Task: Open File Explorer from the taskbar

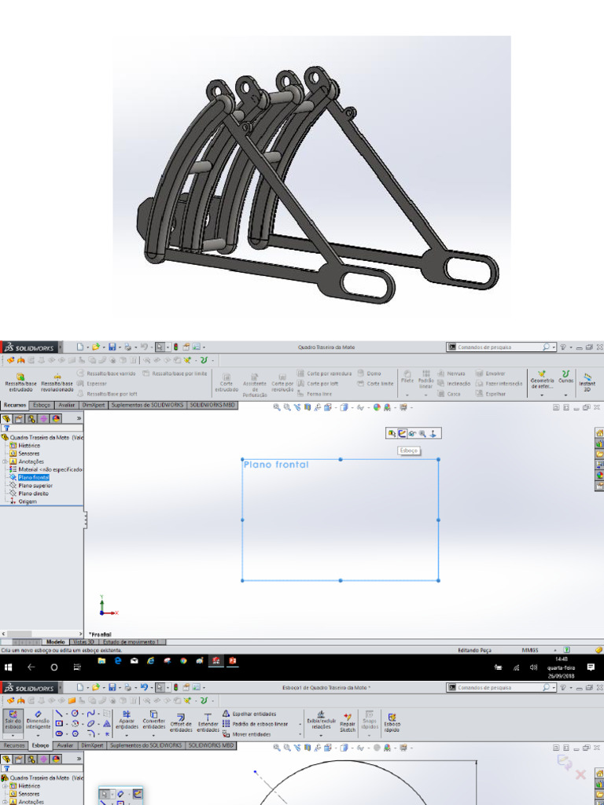Action: (101, 661)
